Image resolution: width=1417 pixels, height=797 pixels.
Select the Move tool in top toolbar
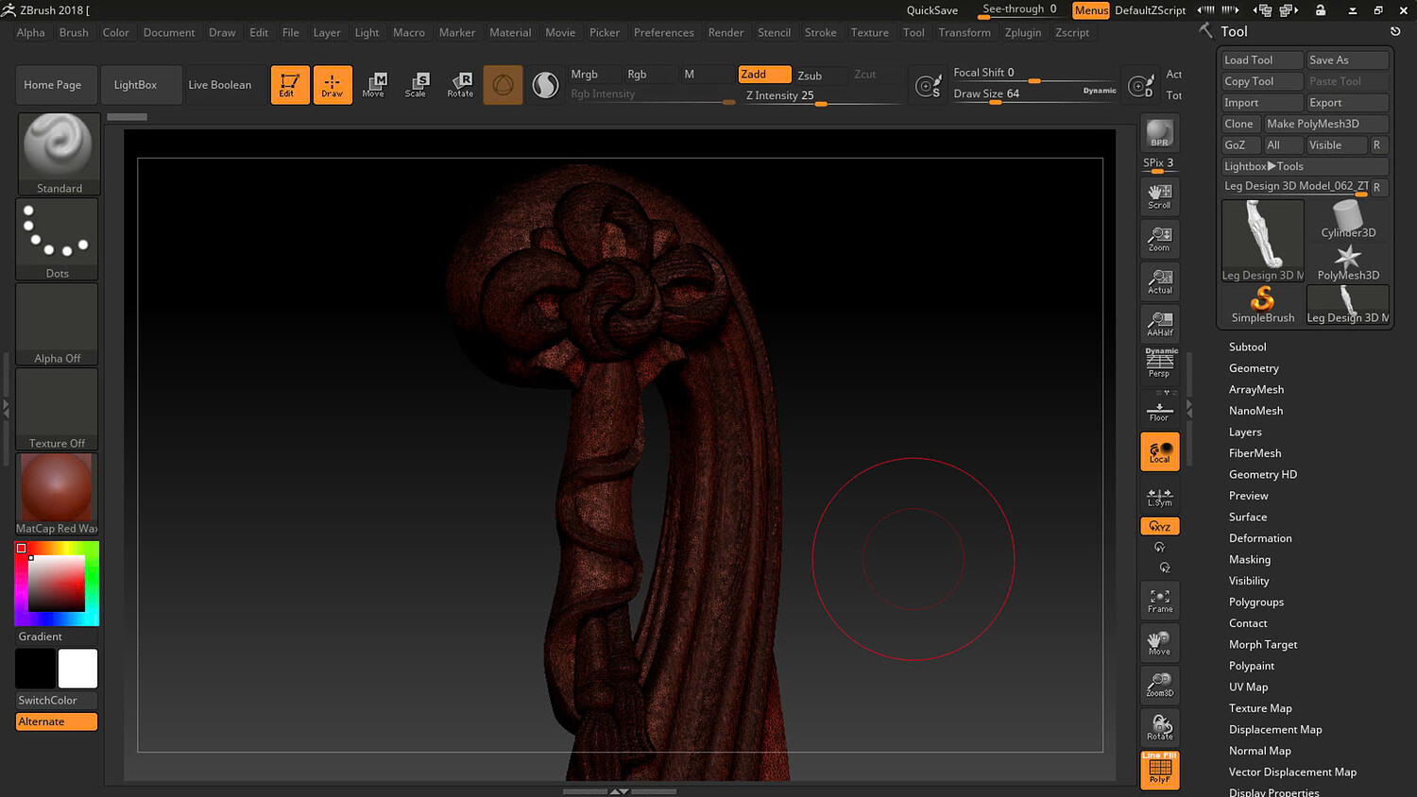point(374,84)
